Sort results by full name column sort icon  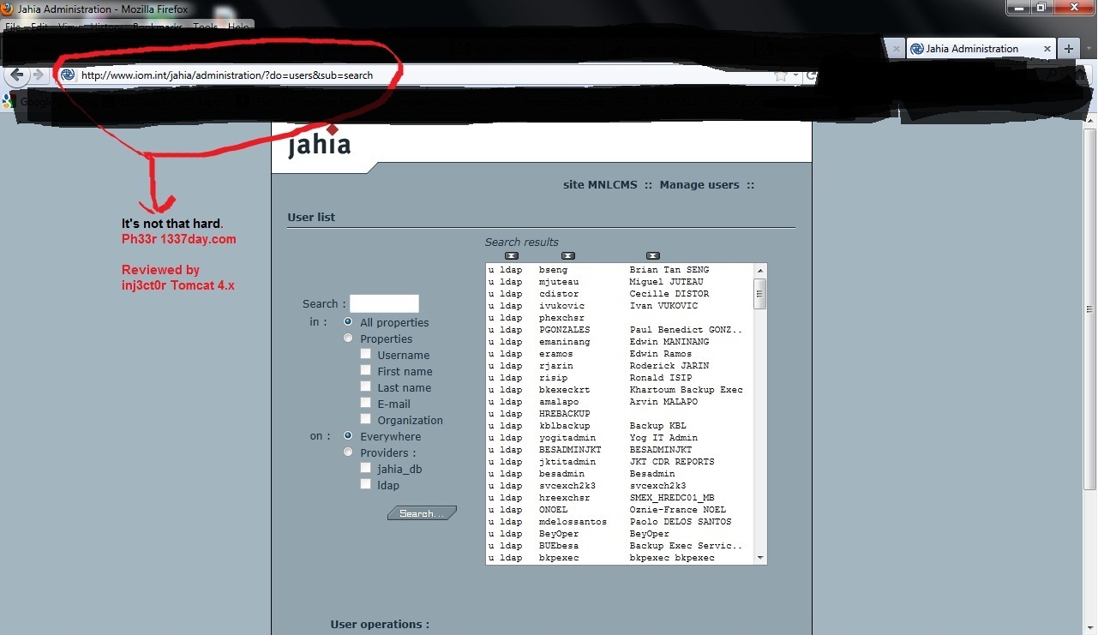pyautogui.click(x=653, y=255)
